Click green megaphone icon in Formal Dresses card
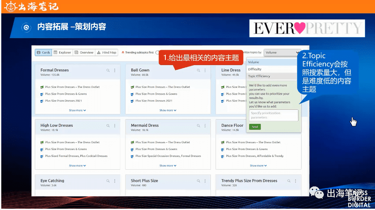The width and height of the screenshot is (375, 210). pyautogui.click(x=42, y=87)
